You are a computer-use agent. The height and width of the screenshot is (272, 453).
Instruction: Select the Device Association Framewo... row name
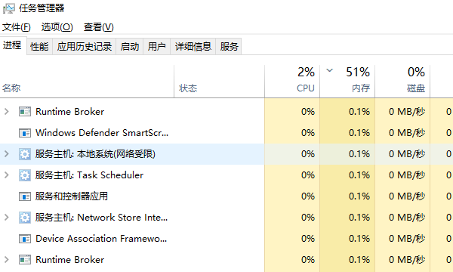pyautogui.click(x=101, y=239)
